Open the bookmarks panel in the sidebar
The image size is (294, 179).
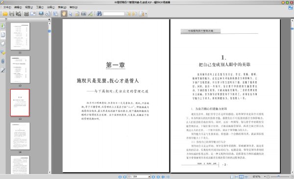(x=3, y=26)
